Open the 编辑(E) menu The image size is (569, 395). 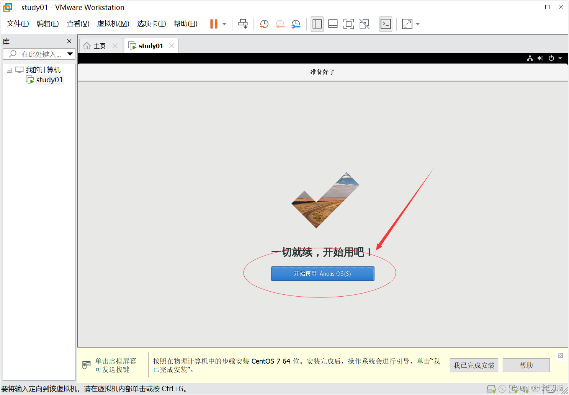pos(47,24)
